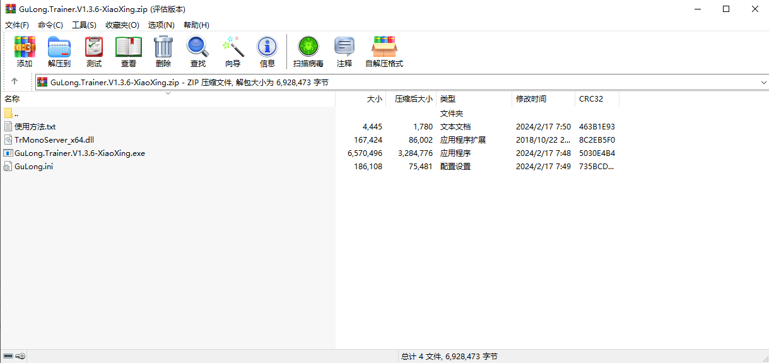This screenshot has height=363, width=769.
Task: Select the file 使用方法.txt
Action: click(35, 127)
